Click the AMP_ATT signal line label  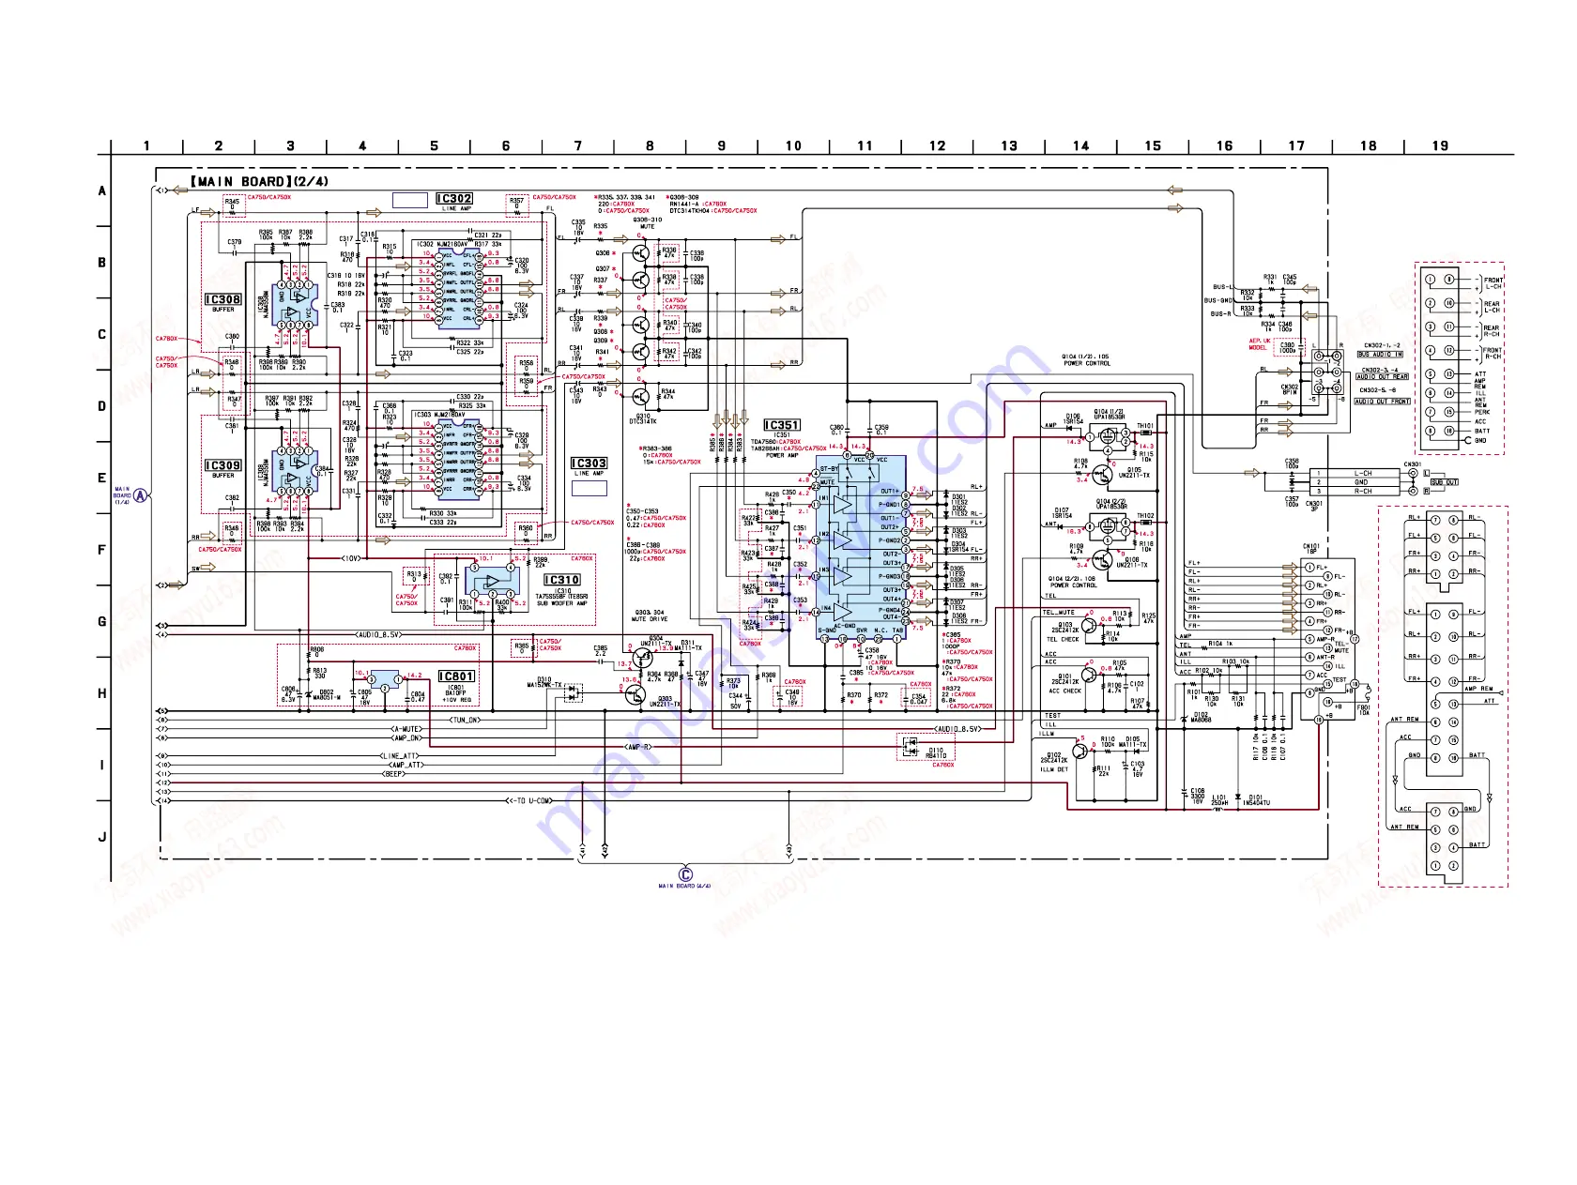[406, 765]
